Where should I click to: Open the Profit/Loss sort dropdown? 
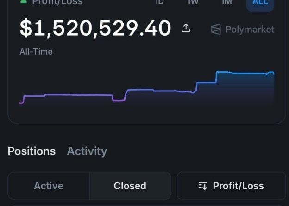231,186
